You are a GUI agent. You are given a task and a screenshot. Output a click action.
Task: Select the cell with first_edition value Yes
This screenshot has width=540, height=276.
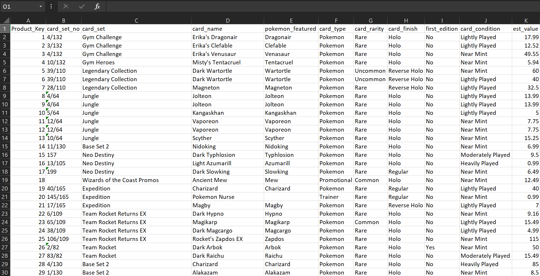(x=442, y=247)
